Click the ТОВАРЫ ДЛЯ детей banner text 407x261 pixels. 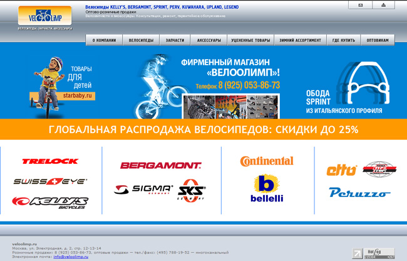click(x=80, y=77)
